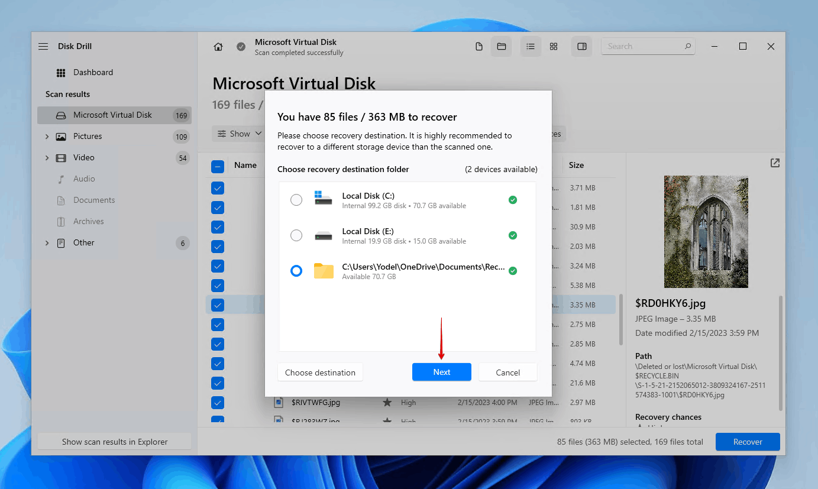Open the Documents category
This screenshot has width=818, height=489.
(94, 200)
